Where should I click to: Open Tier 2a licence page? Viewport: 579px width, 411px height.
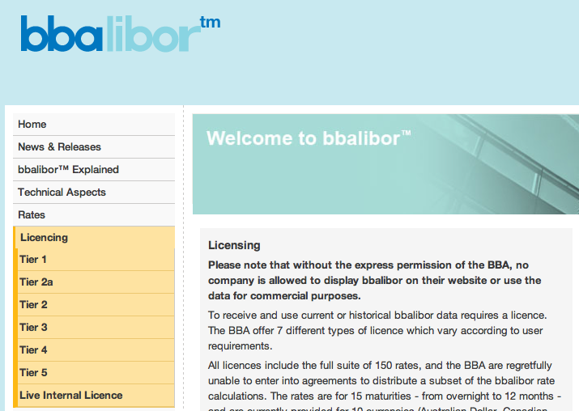point(94,282)
